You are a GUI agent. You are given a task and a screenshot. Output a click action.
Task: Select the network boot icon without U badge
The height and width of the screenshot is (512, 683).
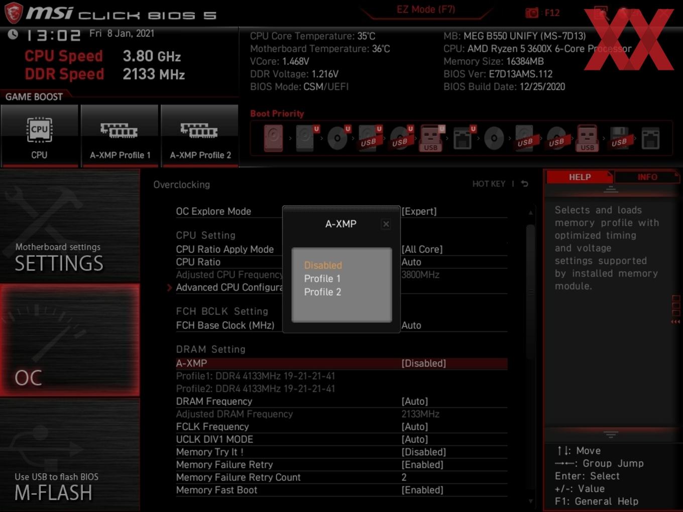coord(650,138)
